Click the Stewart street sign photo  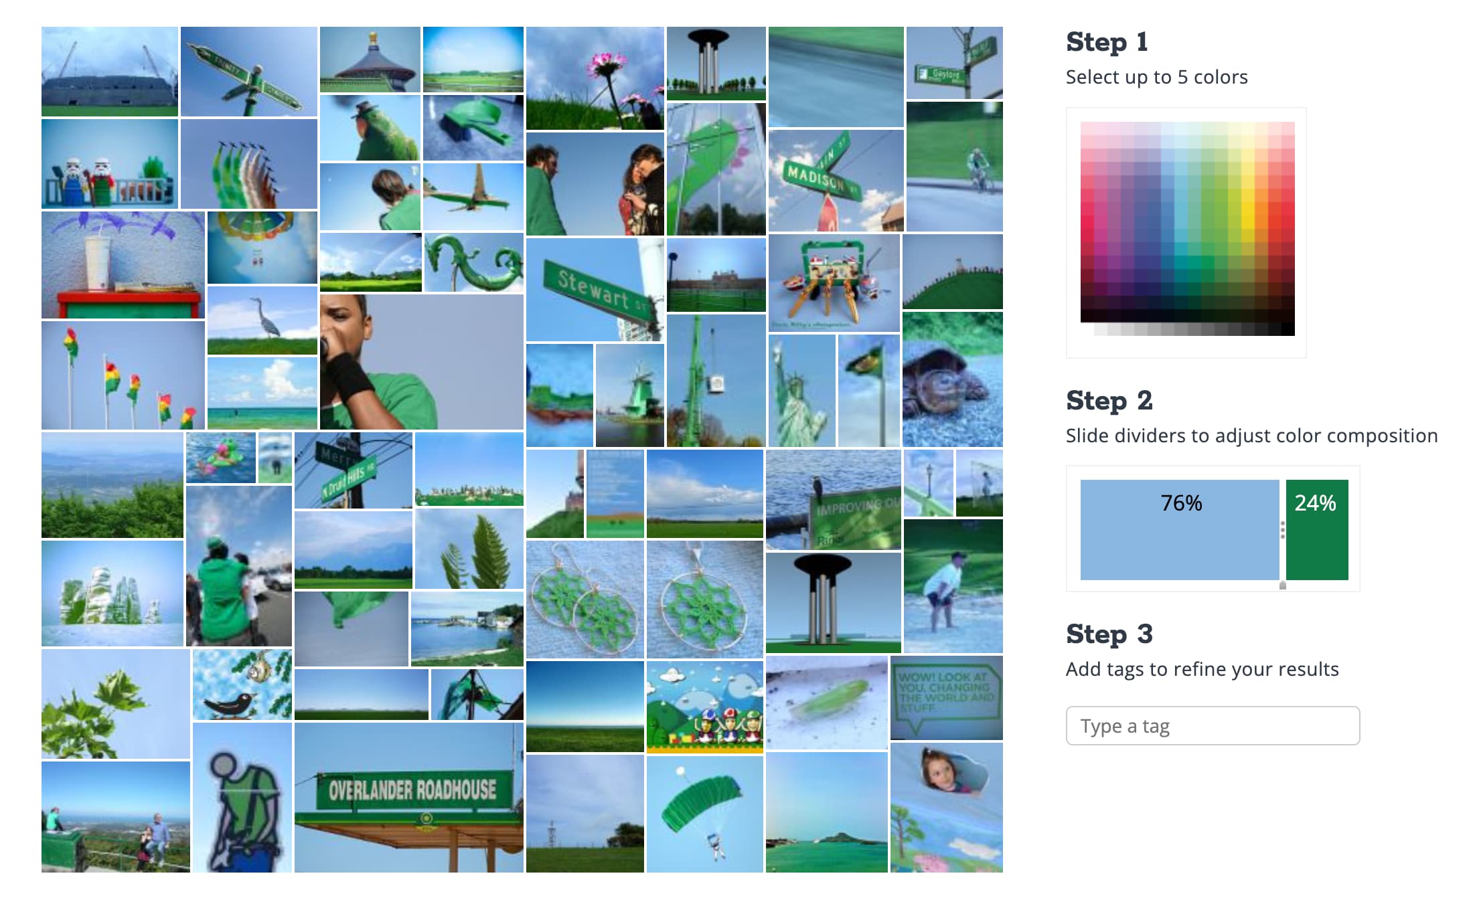click(x=595, y=290)
